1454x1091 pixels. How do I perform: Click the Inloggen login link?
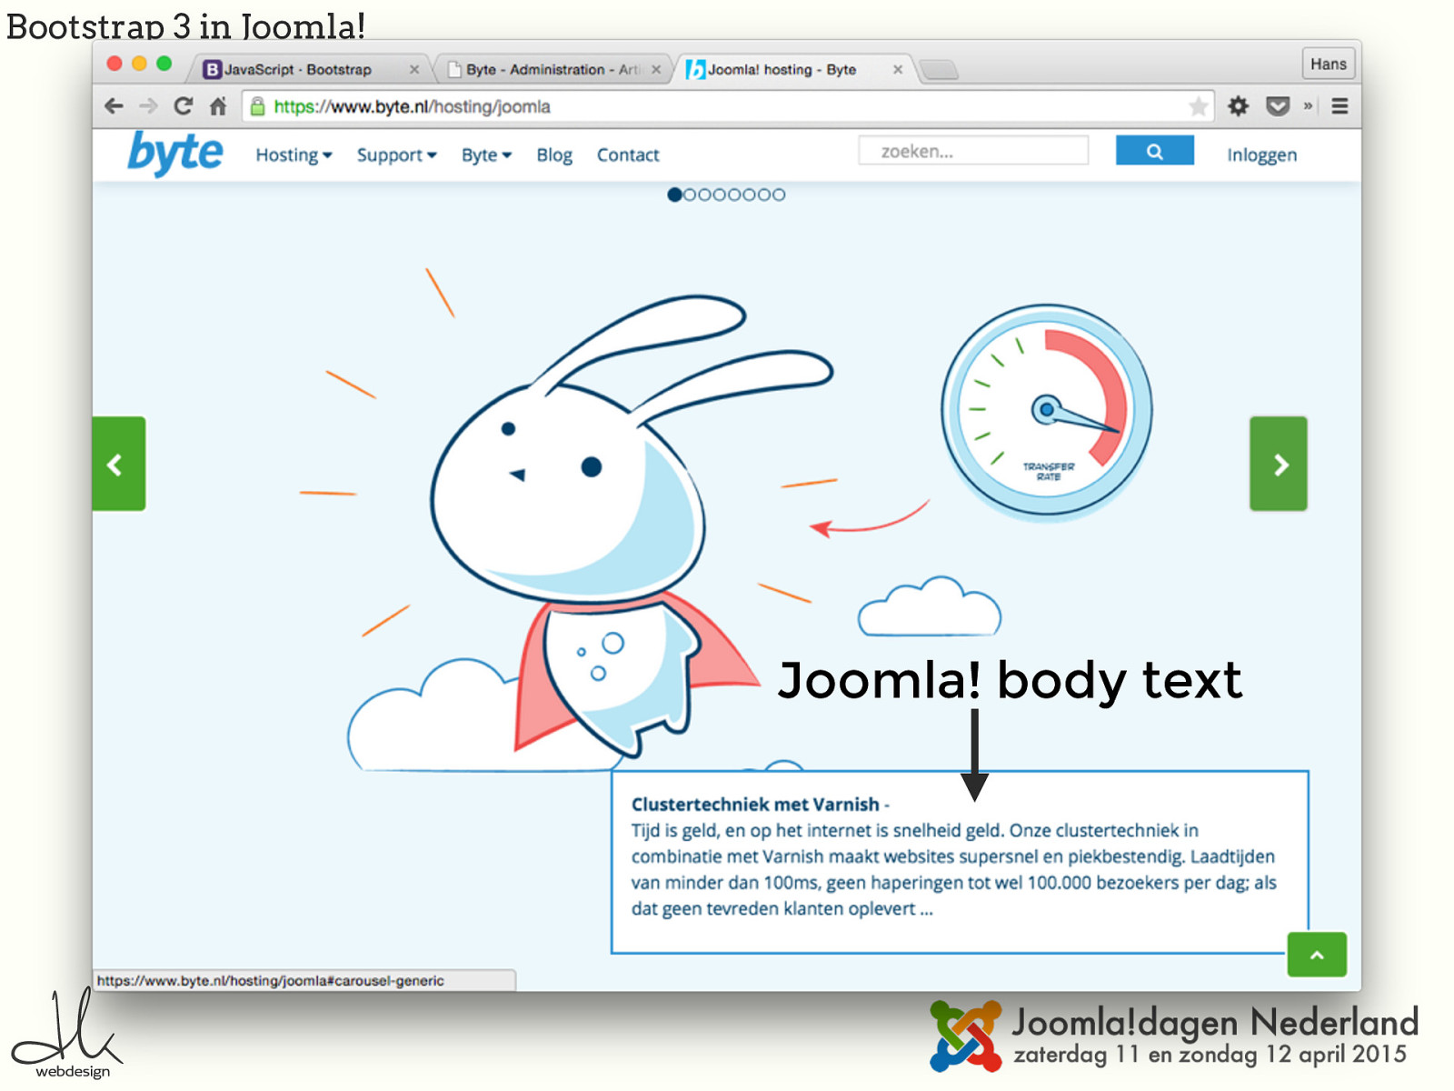click(1261, 155)
